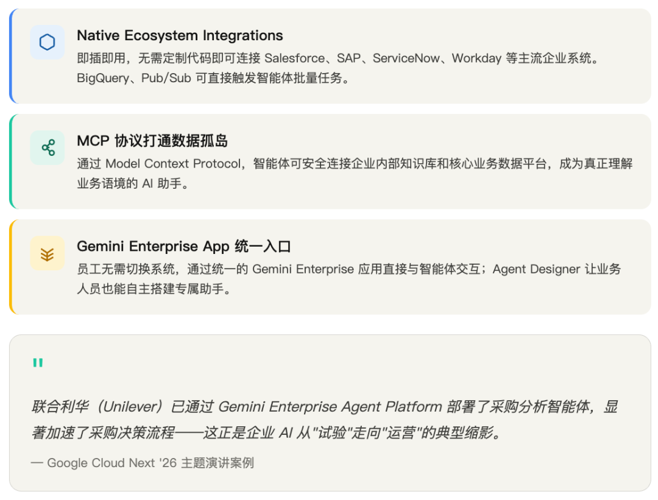This screenshot has width=658, height=500.
Task: Click the green quotation mark icon
Action: pos(38,363)
